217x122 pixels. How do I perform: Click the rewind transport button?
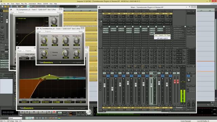[x=27, y=112]
